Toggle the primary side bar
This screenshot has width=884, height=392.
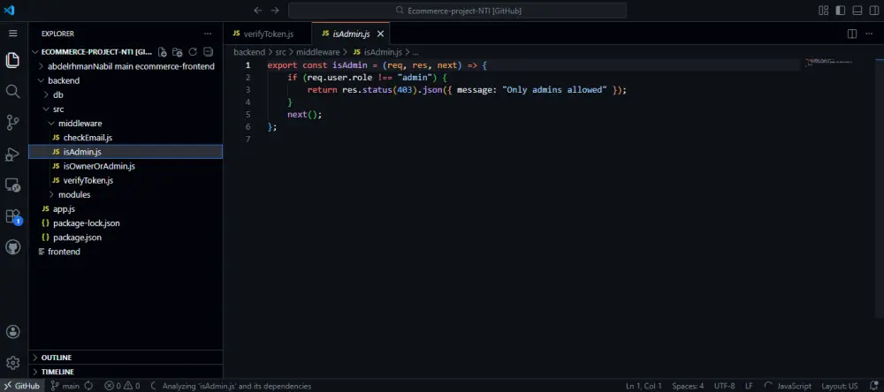pos(841,10)
